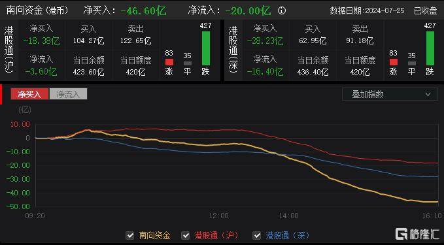Click the red 涨 indicator in 港股通(深)
The width and height of the screenshot is (444, 245).
point(393,62)
